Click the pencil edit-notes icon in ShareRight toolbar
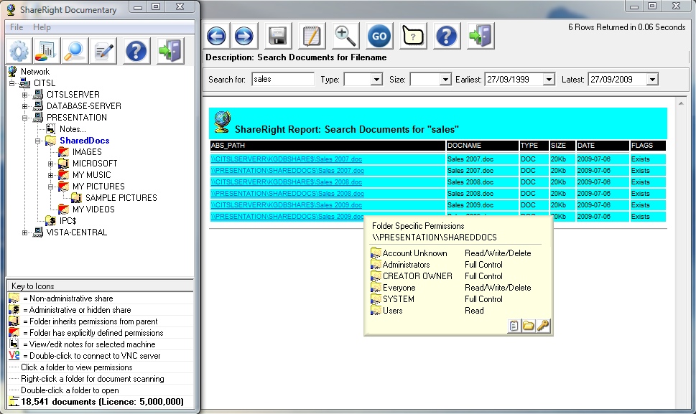The width and height of the screenshot is (696, 414). [x=103, y=51]
